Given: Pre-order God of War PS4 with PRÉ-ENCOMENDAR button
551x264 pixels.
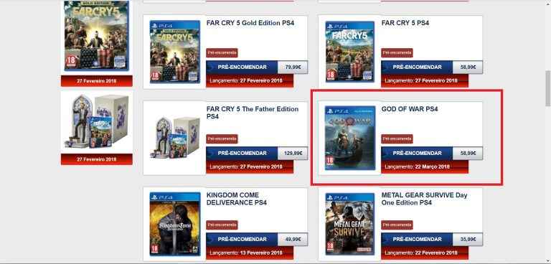Looking at the screenshot, I should pos(417,154).
